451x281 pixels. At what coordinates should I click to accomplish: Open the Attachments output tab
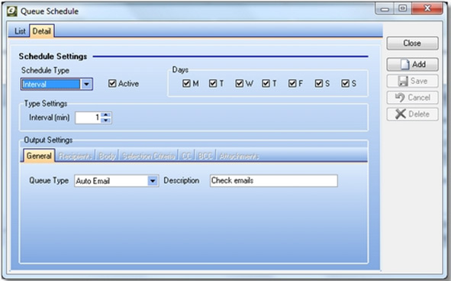coord(239,156)
